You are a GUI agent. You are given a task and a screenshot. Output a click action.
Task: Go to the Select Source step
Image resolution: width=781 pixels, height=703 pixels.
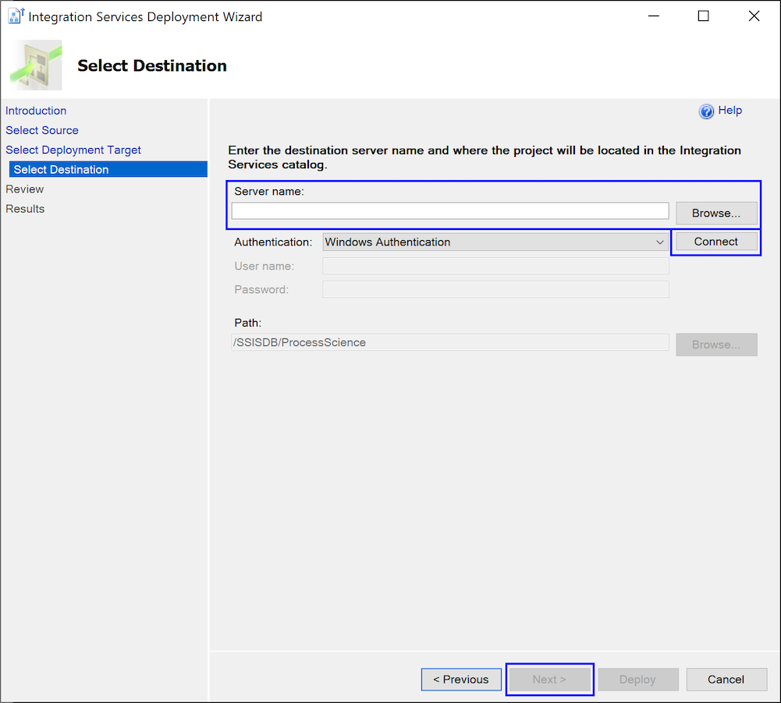point(42,130)
